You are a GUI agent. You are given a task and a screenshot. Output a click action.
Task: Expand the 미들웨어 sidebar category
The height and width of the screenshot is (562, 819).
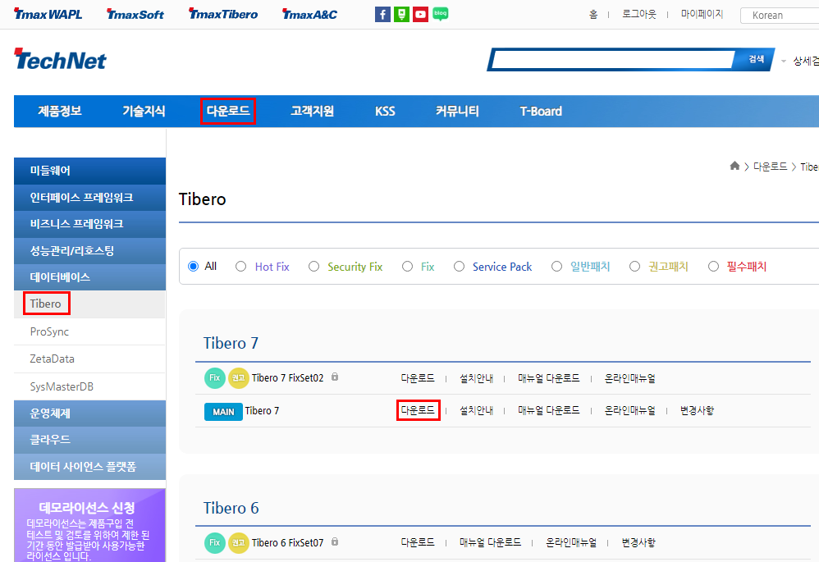[x=89, y=171]
